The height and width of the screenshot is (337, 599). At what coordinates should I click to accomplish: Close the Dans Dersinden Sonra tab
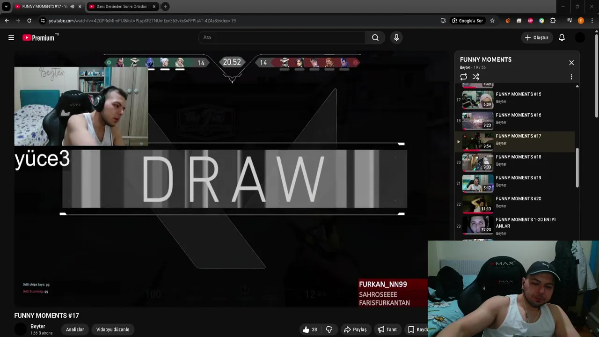pos(154,7)
